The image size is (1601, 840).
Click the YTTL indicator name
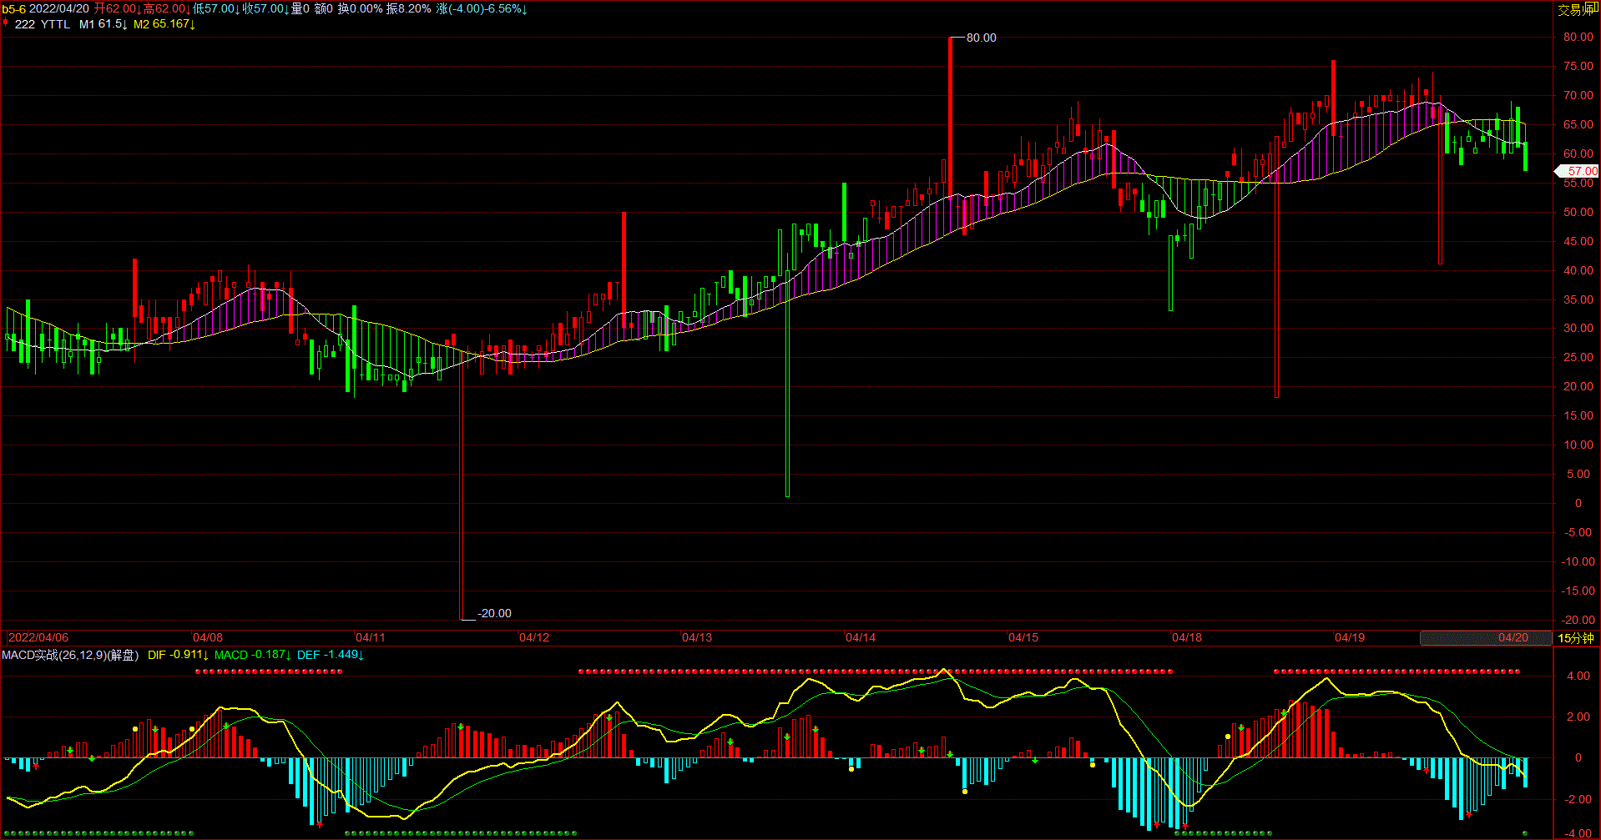pyautogui.click(x=56, y=24)
